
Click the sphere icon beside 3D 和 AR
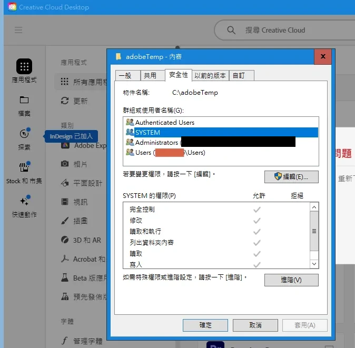click(x=65, y=240)
